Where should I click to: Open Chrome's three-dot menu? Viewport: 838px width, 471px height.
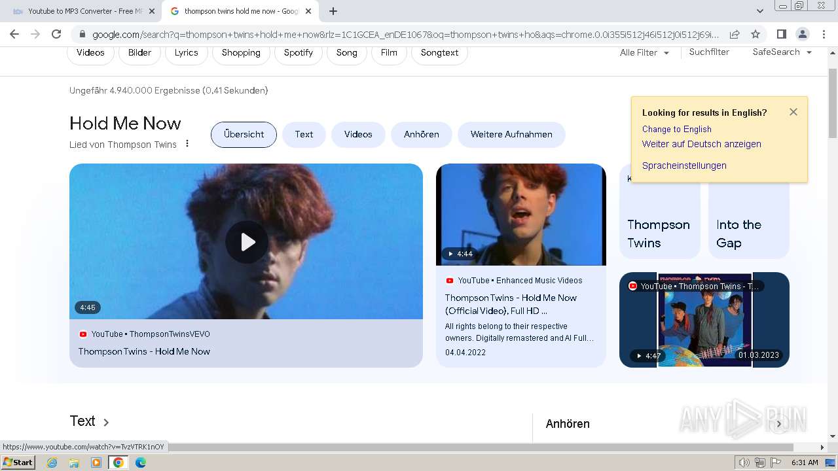coord(823,34)
